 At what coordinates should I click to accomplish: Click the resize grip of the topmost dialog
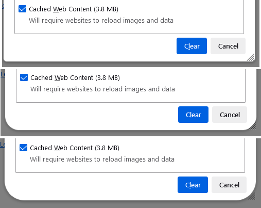(251, 57)
